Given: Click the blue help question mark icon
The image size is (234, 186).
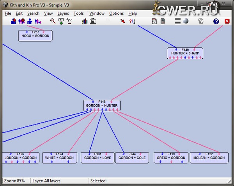Looking at the screenshot, I should (216, 21).
